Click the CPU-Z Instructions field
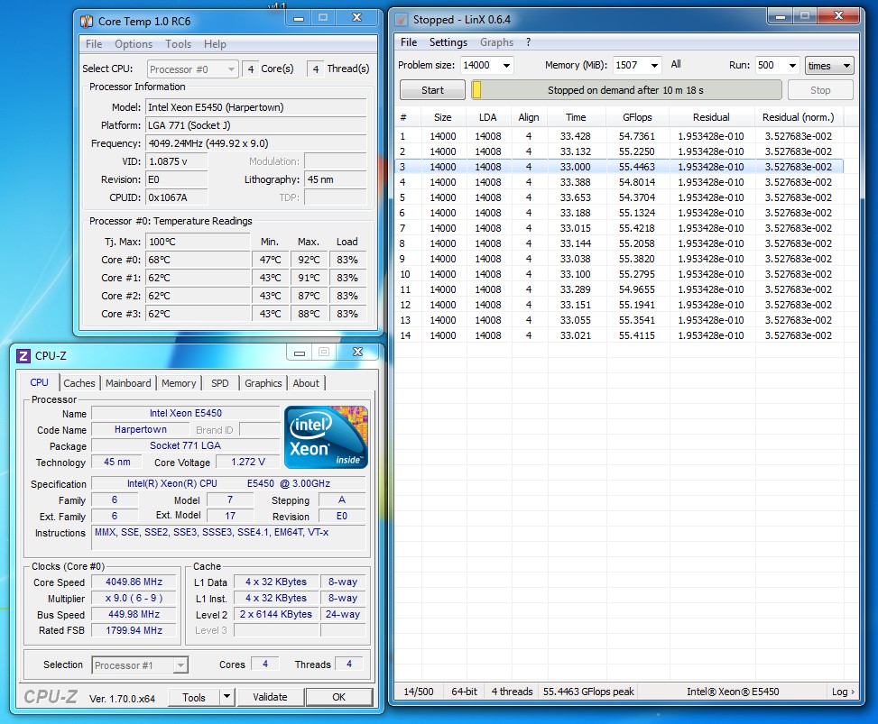The height and width of the screenshot is (724, 878). pos(228,537)
